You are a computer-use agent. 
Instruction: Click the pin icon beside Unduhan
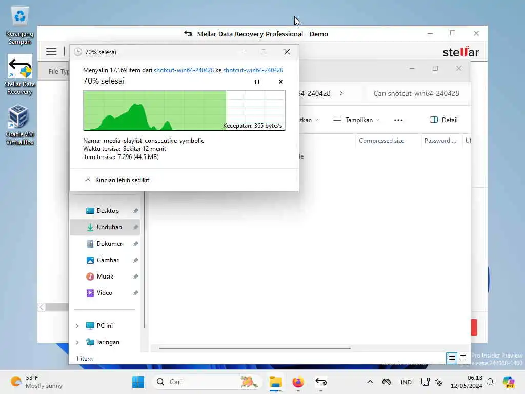point(135,227)
